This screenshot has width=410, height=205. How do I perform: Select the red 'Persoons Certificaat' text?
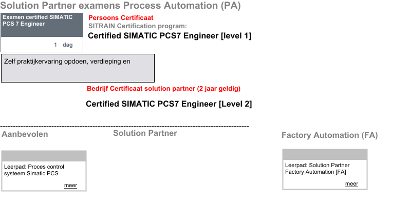[121, 17]
